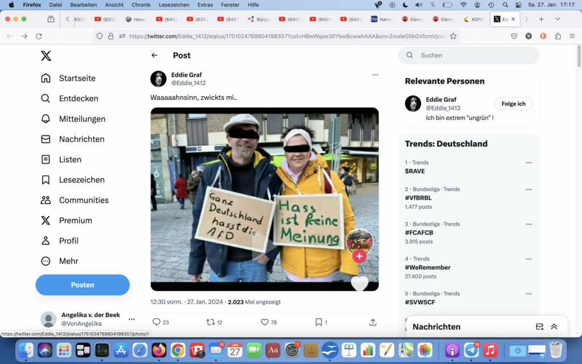Image resolution: width=582 pixels, height=364 pixels.
Task: Open the post photo of two people
Action: coord(264,199)
